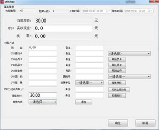Click the 备注 field in the 礼品卡 row
This screenshot has width=159, height=130.
tap(89, 65)
